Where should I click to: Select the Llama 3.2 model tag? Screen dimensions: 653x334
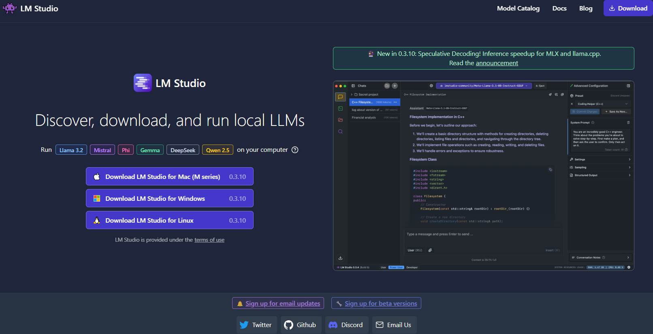pos(71,150)
